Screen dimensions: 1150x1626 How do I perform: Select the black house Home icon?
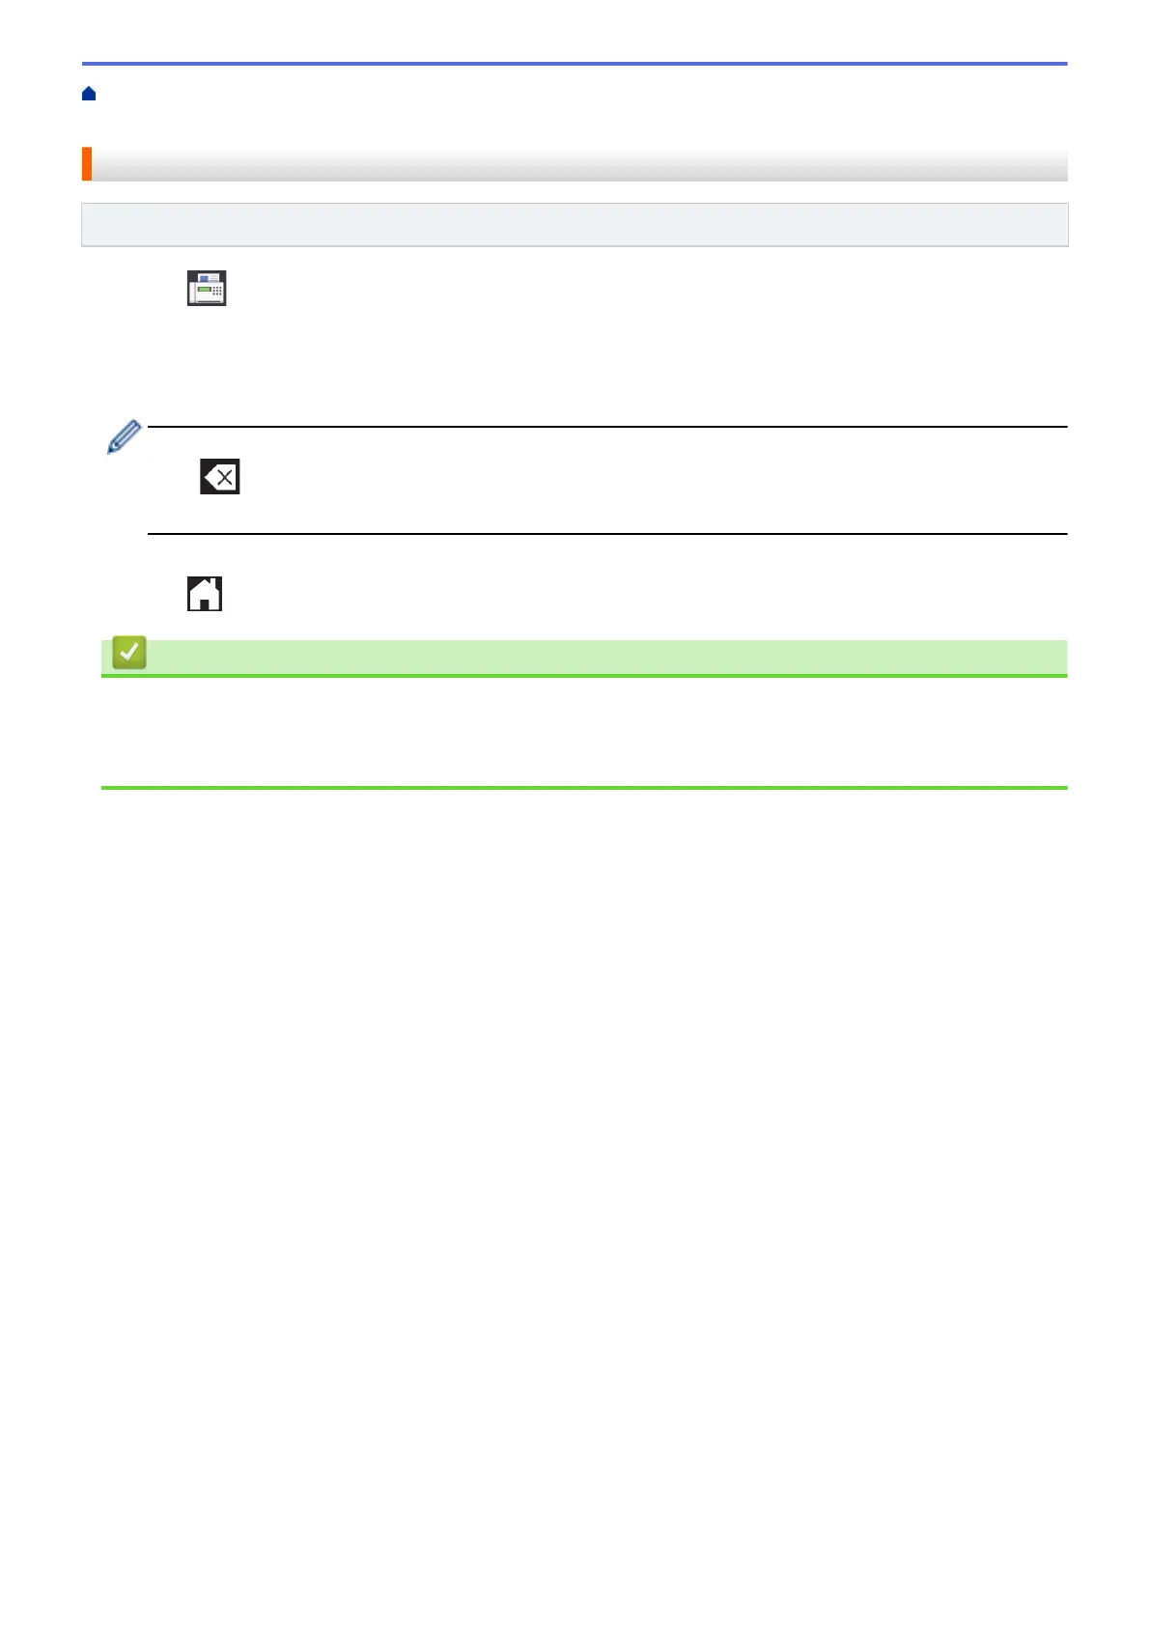tap(205, 594)
